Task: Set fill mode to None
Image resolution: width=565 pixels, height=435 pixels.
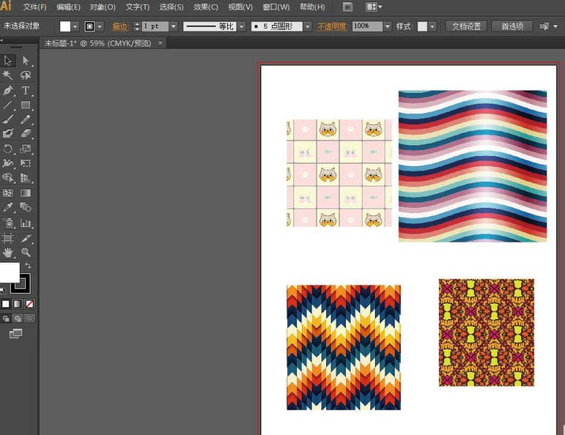Action: click(29, 304)
